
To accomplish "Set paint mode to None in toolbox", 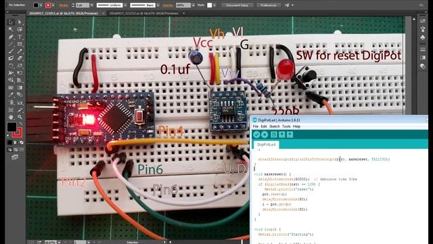I will 21,142.
